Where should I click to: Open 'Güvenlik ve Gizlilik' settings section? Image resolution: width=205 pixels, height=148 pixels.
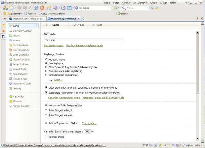(x=20, y=84)
